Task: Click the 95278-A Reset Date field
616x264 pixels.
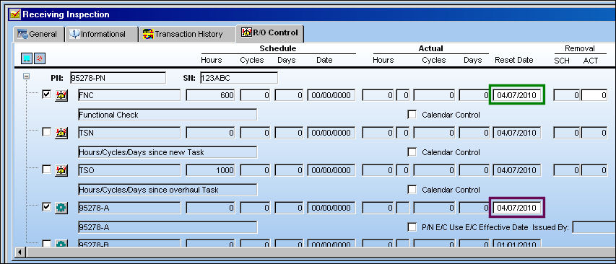Action: click(x=517, y=208)
